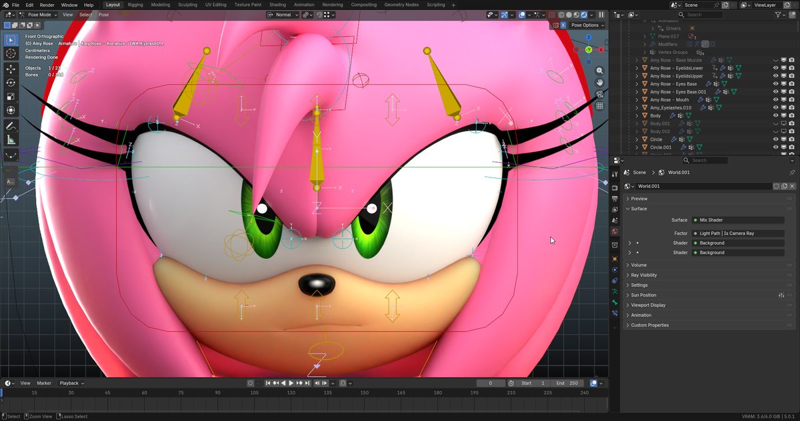Open the Pose Options dropdown
Screen dimensions: 800x421
point(587,25)
